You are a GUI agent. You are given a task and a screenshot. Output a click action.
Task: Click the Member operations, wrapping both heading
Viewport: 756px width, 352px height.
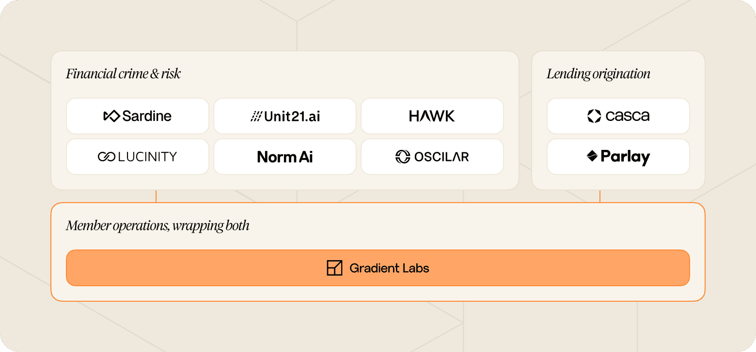157,226
